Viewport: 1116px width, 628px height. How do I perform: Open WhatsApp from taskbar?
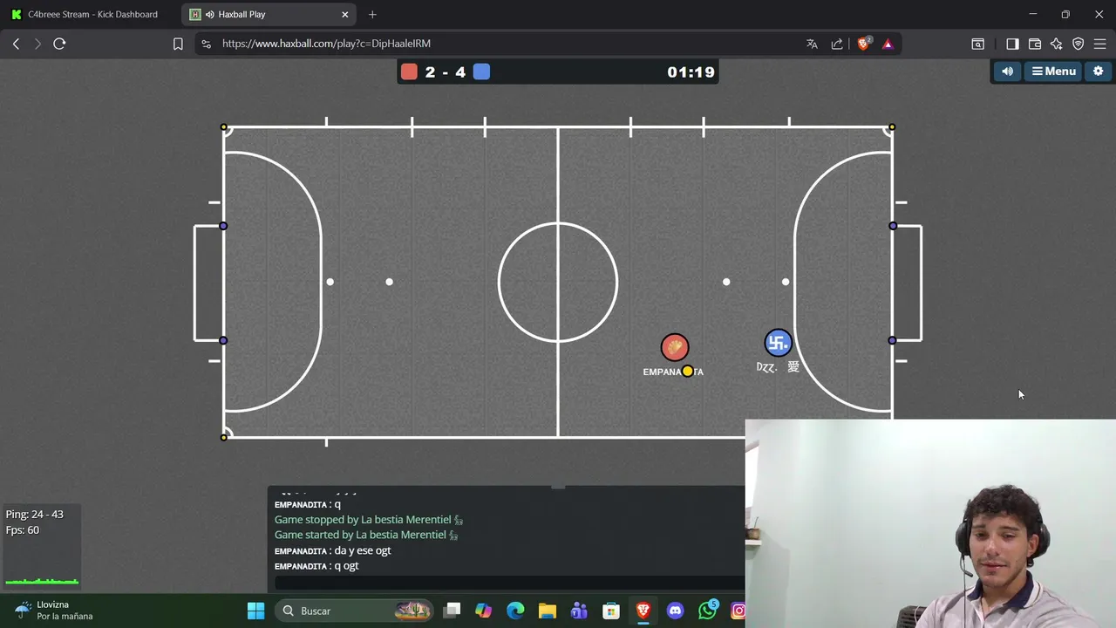click(x=707, y=611)
